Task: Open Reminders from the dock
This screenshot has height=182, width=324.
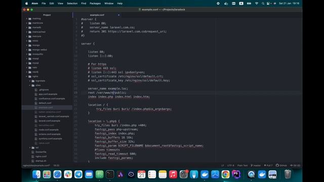Action: (152, 174)
